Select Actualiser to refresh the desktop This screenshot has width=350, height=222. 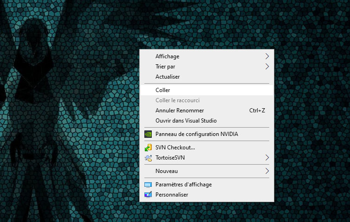(168, 77)
